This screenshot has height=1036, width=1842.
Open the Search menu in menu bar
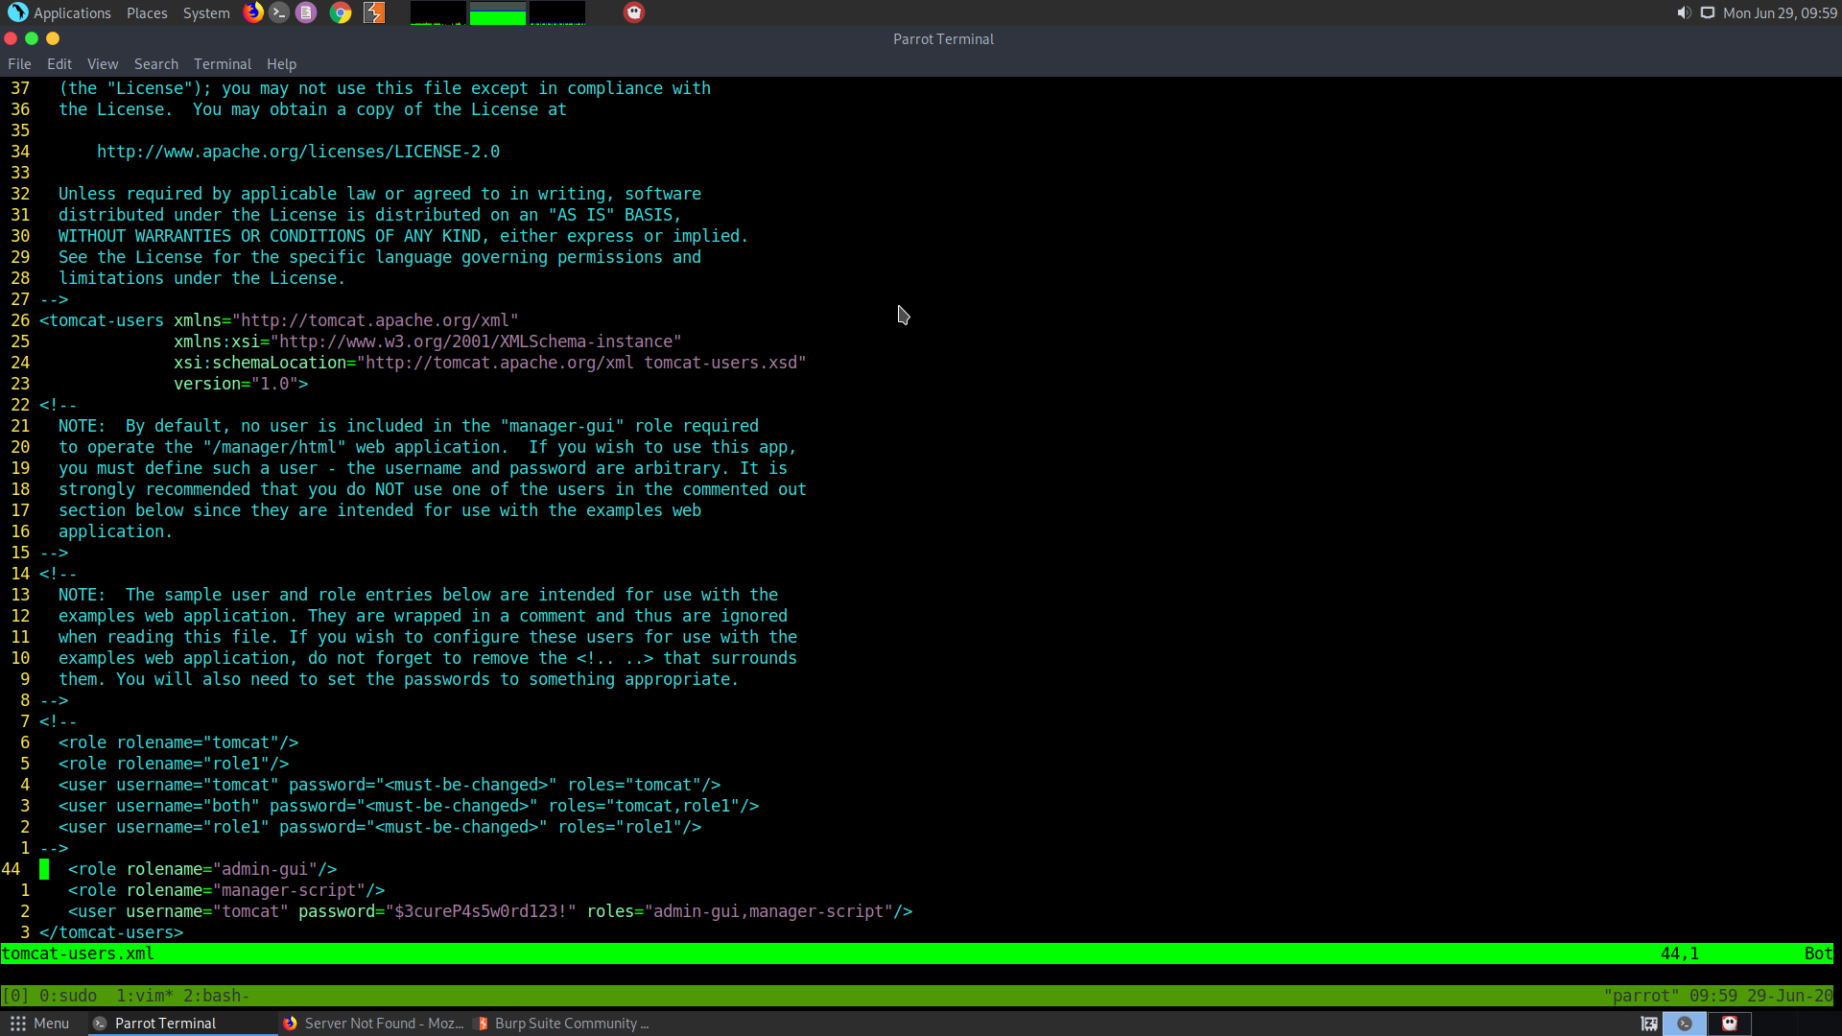click(156, 64)
